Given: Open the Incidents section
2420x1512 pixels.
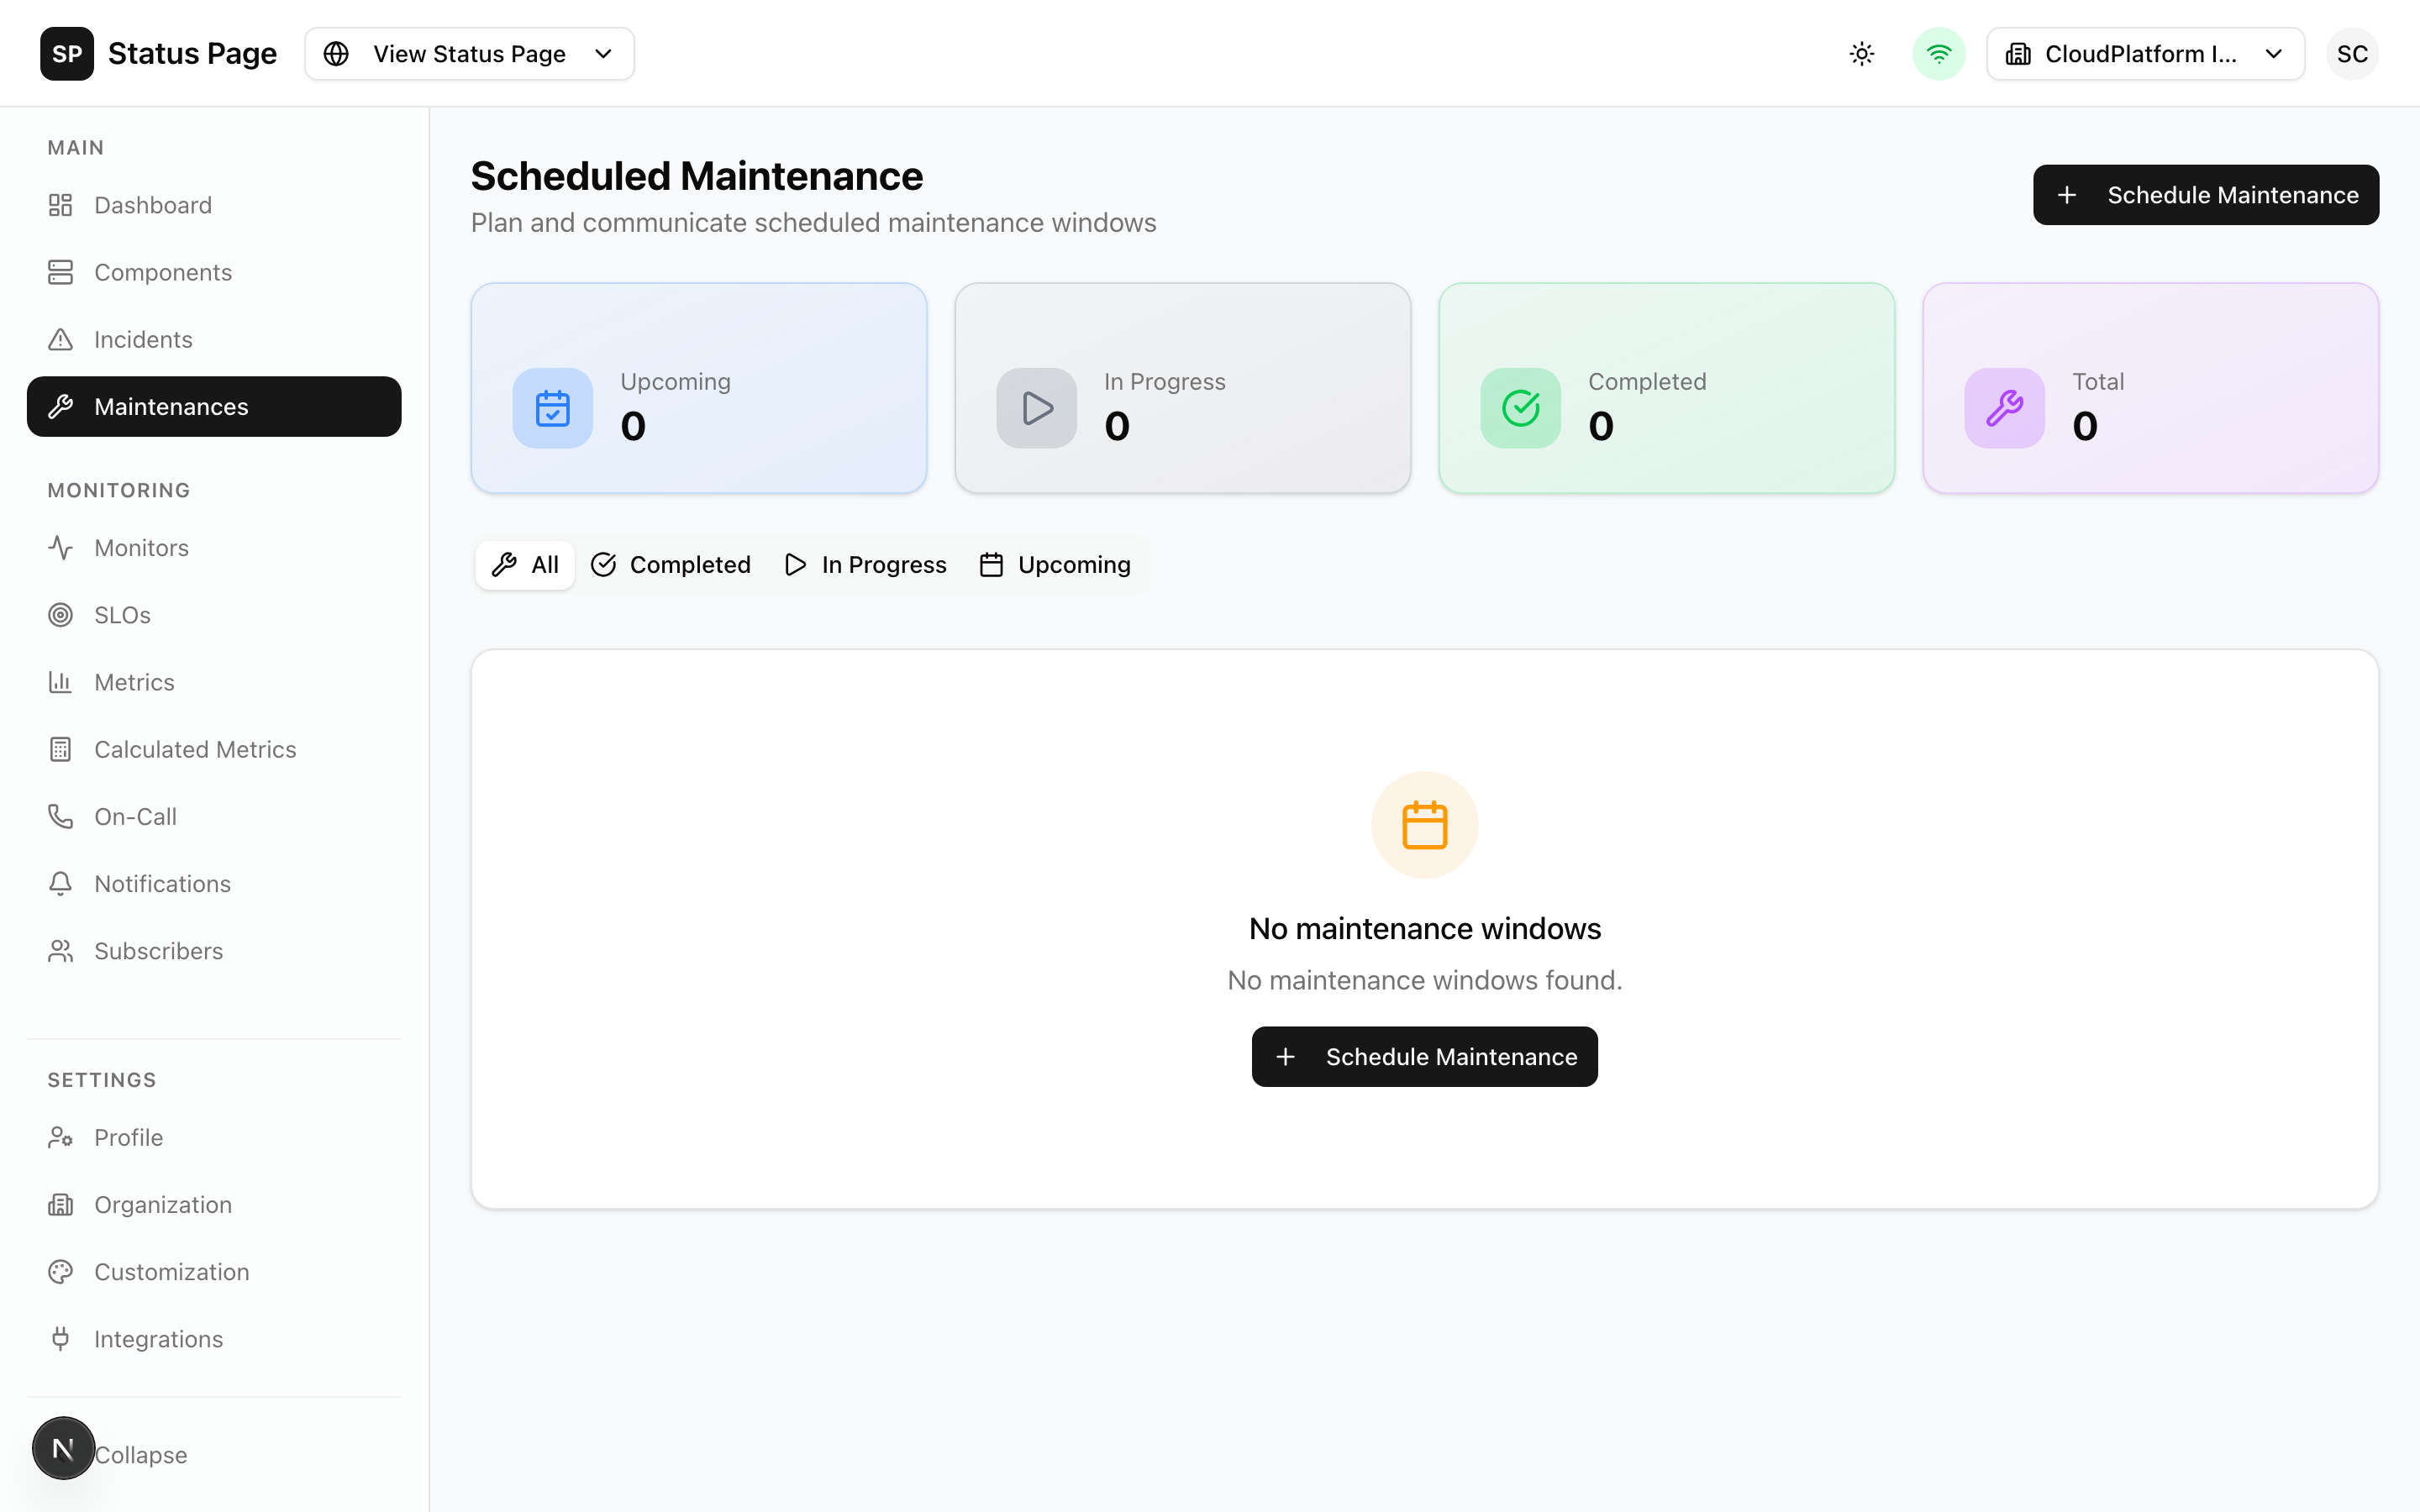Looking at the screenshot, I should coord(143,339).
